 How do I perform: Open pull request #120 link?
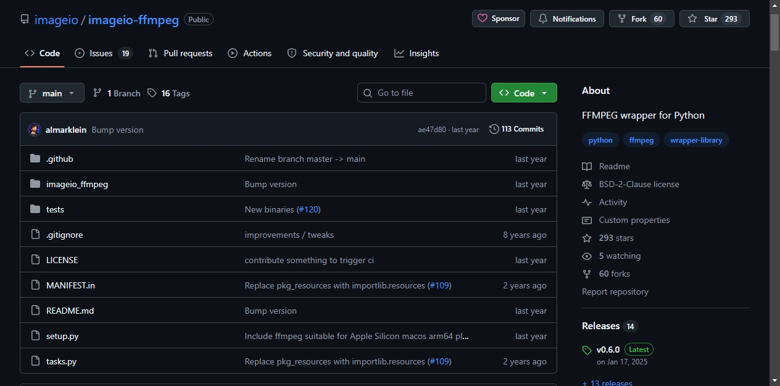309,209
